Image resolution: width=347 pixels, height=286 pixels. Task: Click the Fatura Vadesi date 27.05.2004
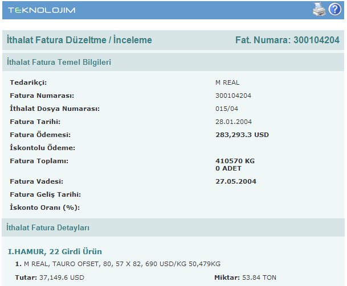(x=236, y=181)
